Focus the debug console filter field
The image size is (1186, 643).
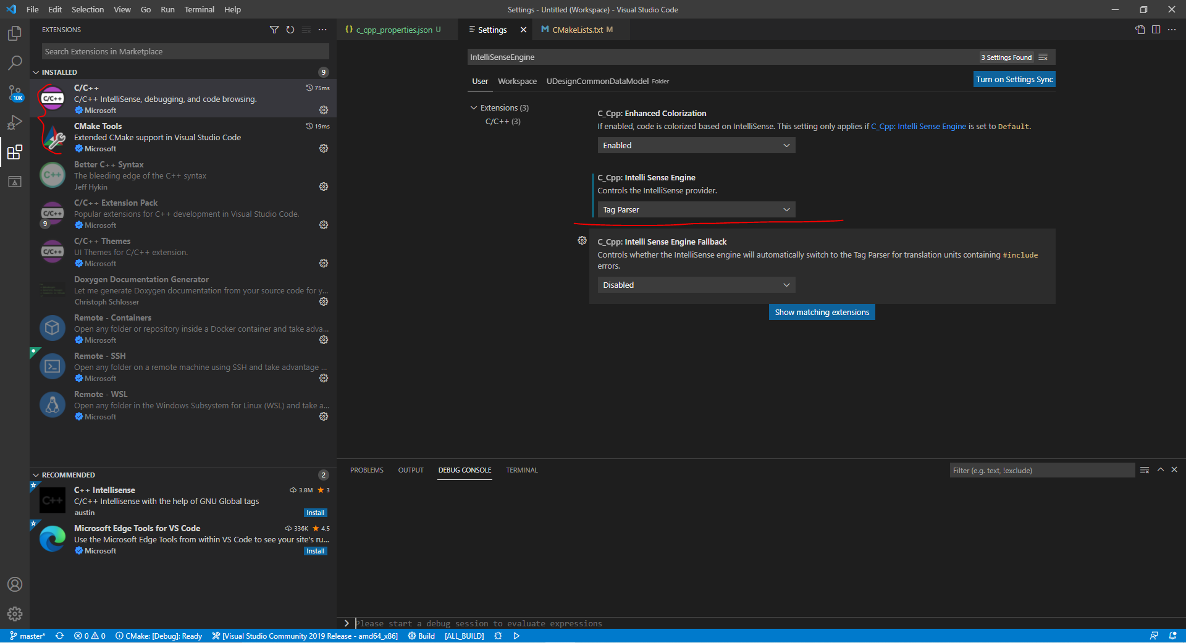[1042, 470]
